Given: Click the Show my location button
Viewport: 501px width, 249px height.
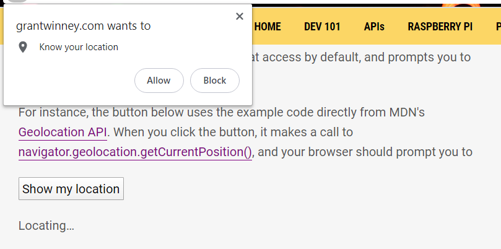Looking at the screenshot, I should click(71, 188).
